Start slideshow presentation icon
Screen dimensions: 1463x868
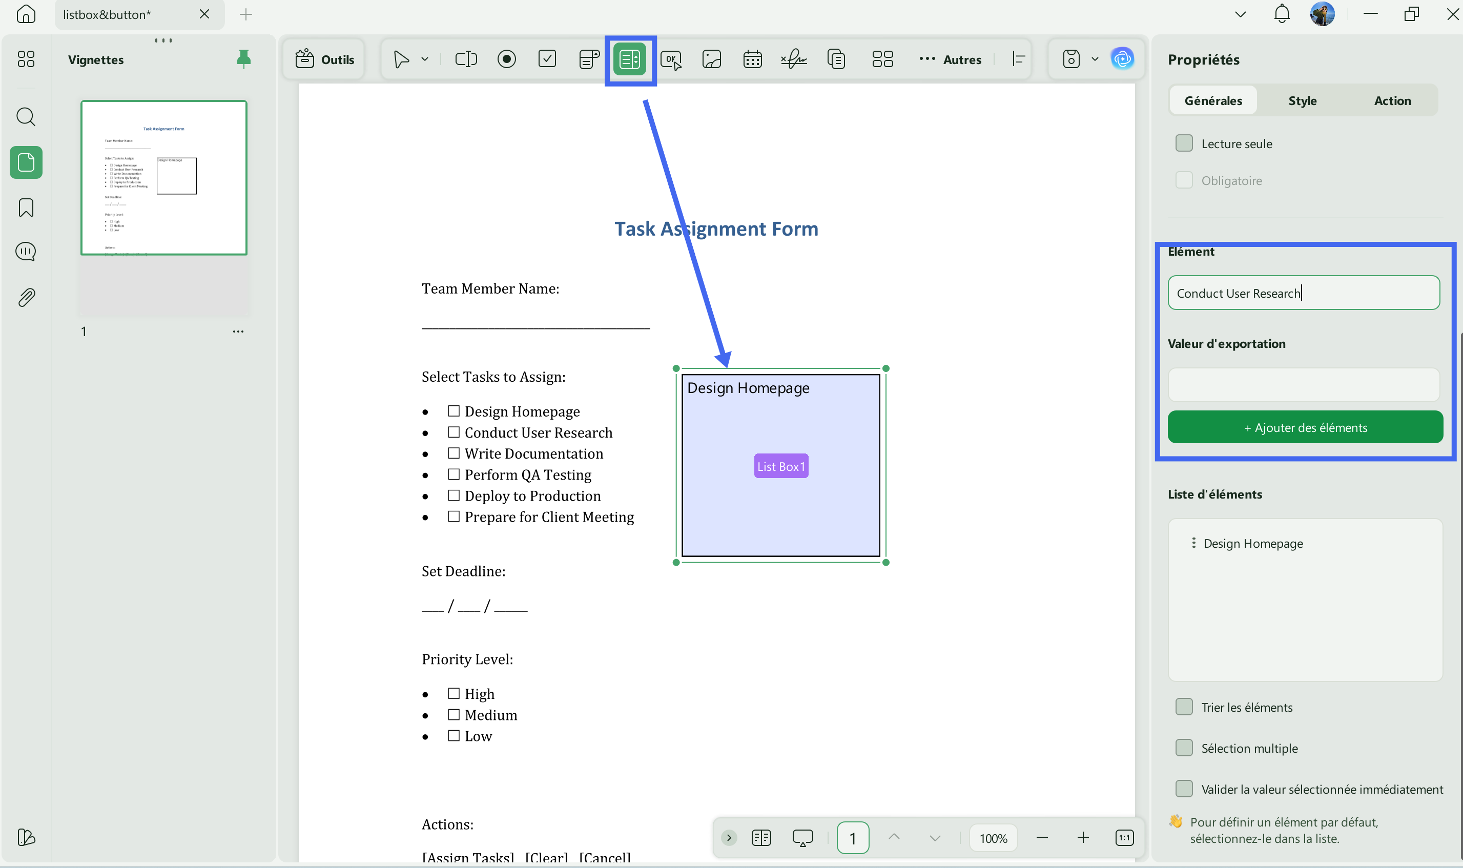802,838
